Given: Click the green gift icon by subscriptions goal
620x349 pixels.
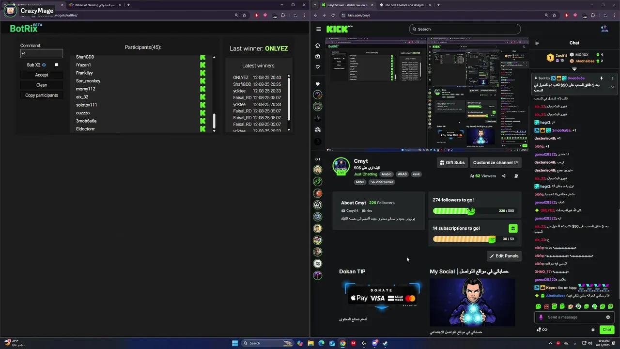Looking at the screenshot, I should click(513, 228).
